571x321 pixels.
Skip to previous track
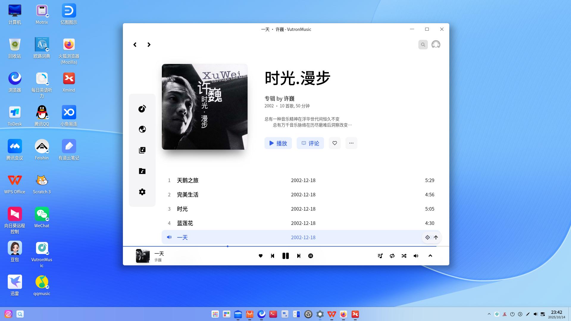tap(273, 256)
